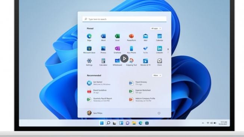244x137 pixels.
Task: Launch Word from the Start menu
Action: 103,37
